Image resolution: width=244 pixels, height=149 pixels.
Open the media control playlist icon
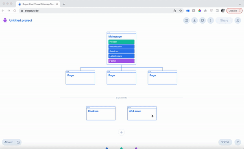(211, 11)
